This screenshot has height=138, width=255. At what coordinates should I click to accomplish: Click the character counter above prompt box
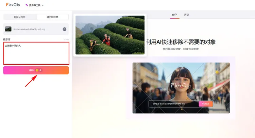click(66, 40)
